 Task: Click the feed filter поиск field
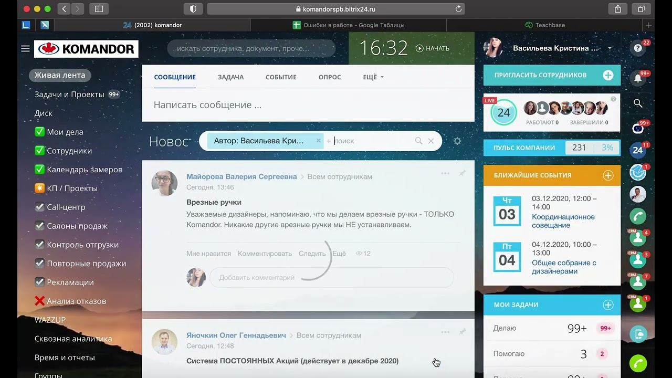coord(372,141)
